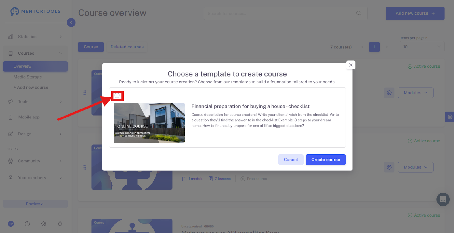Open the floating settings tab on right edge

(x=450, y=117)
